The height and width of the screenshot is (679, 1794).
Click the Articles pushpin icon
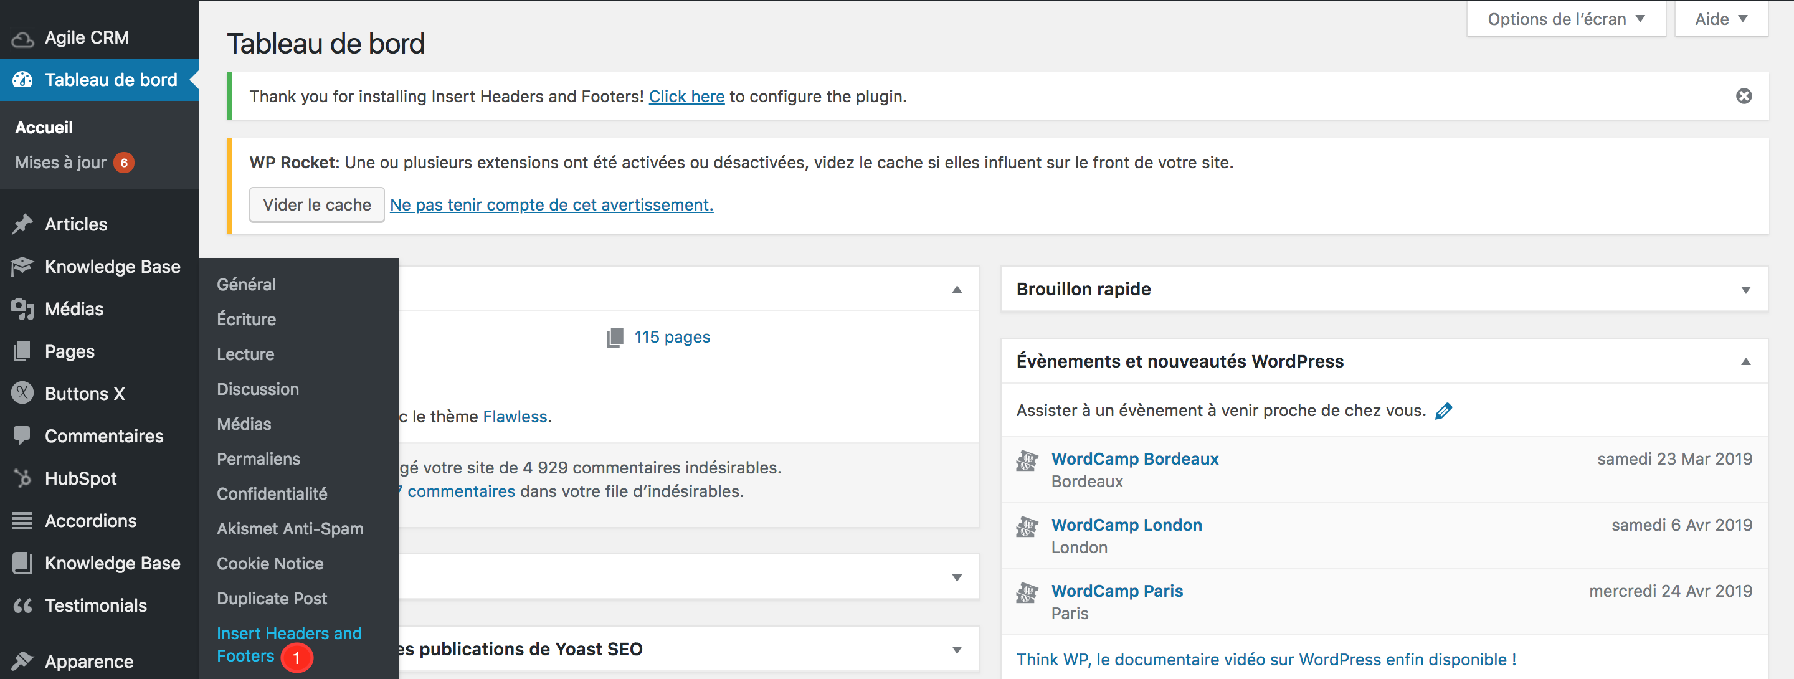[x=22, y=224]
